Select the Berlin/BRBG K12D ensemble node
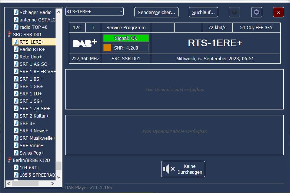Image resolution: width=290 pixels, height=193 pixels. click(x=31, y=160)
